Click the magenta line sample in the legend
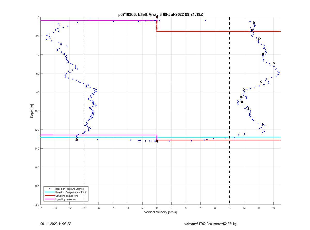 (x=49, y=199)
